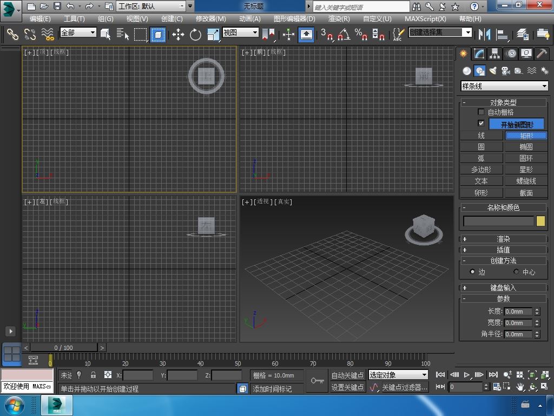The height and width of the screenshot is (416, 554).
Task: Enable the 自动栅格 checkbox
Action: tap(481, 112)
